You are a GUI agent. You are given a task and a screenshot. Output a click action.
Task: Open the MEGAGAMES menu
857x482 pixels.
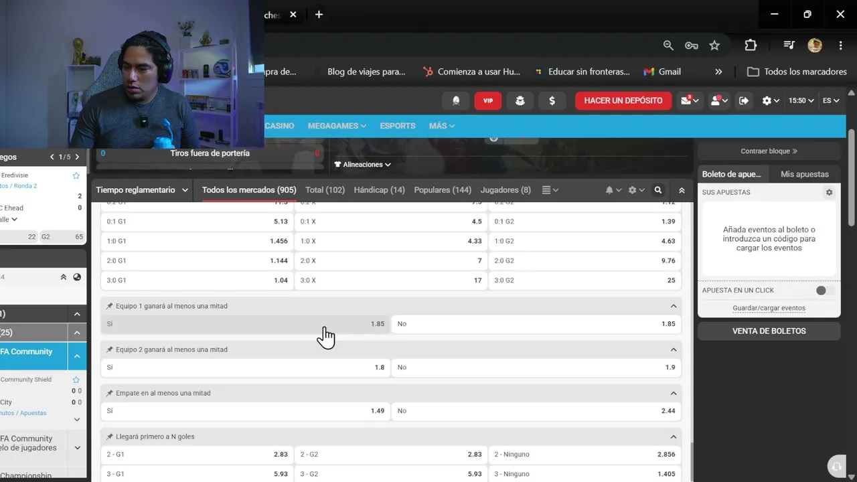pyautogui.click(x=337, y=126)
